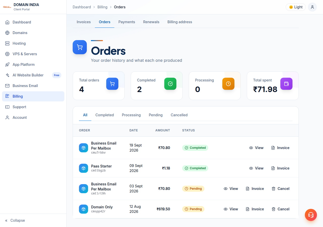Click the large Orders cart icon
Viewport: 323px width, 227px height.
tap(80, 47)
